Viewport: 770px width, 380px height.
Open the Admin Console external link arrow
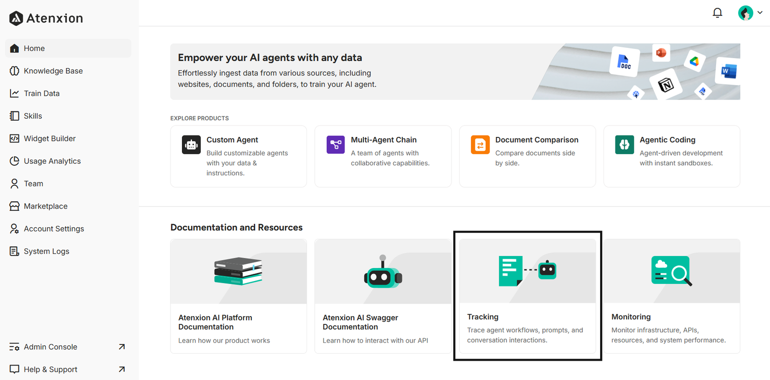tap(122, 347)
